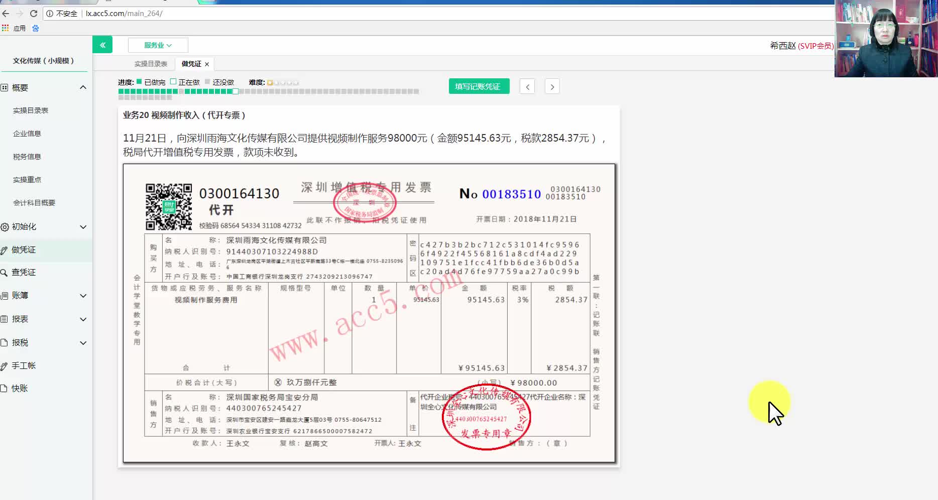Close the 做凭证 tab with its X
This screenshot has width=938, height=500.
click(207, 64)
